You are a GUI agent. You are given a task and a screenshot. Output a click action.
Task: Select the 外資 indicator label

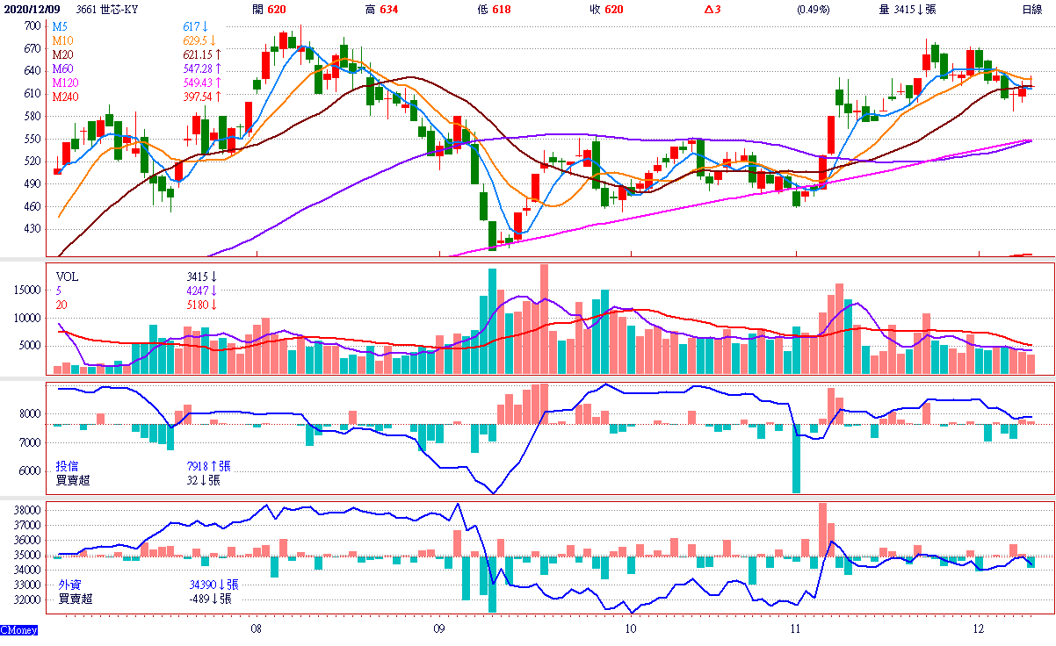pyautogui.click(x=69, y=585)
